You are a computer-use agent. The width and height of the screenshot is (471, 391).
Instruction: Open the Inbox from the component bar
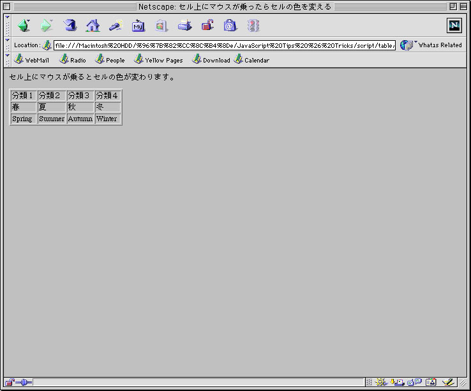pyautogui.click(x=397, y=382)
